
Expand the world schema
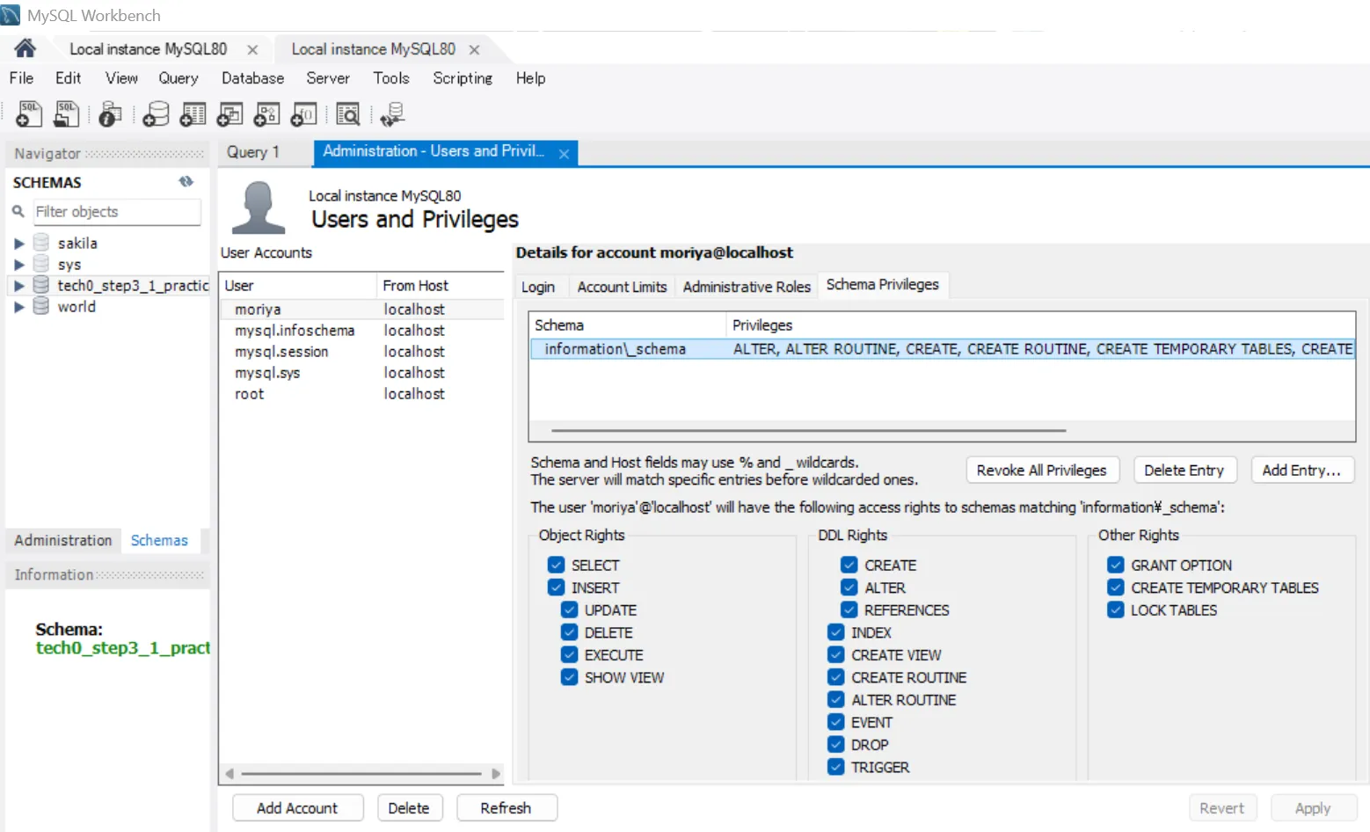tap(18, 306)
